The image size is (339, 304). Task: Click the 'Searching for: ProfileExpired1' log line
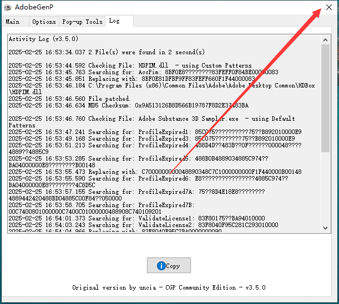point(155,132)
